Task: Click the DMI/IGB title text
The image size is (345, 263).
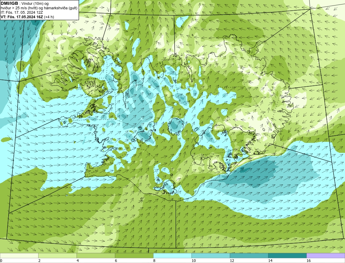Action: (x=9, y=3)
